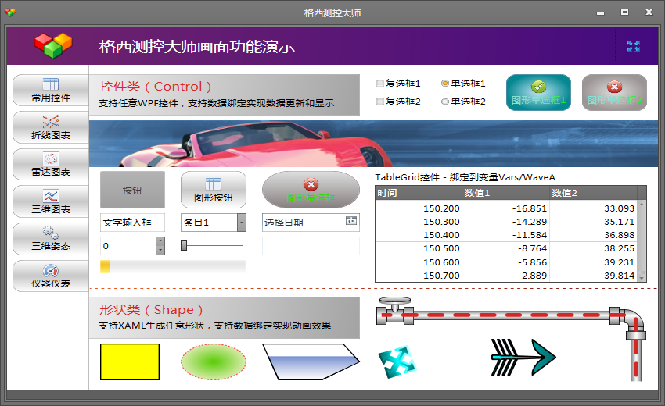Image resolution: width=665 pixels, height=406 pixels.
Task: Select the 图形单选框1 green check option
Action: coord(538,93)
